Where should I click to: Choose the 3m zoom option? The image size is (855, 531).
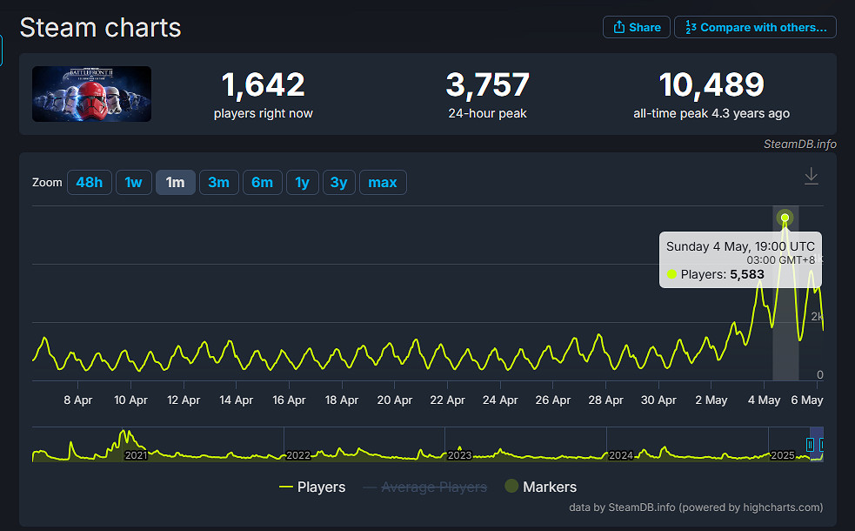tap(219, 182)
